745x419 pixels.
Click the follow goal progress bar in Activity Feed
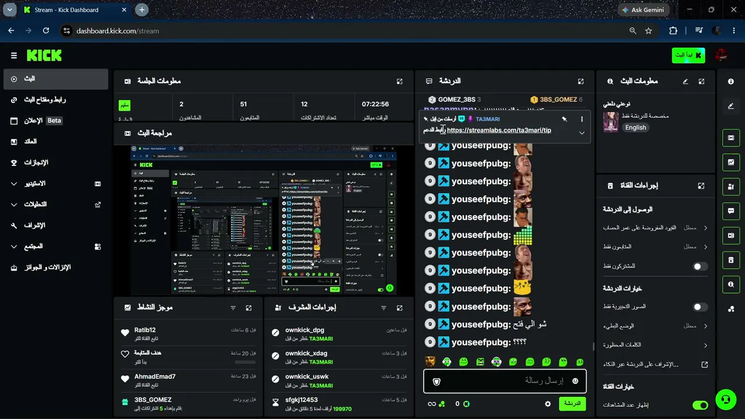tap(245, 362)
